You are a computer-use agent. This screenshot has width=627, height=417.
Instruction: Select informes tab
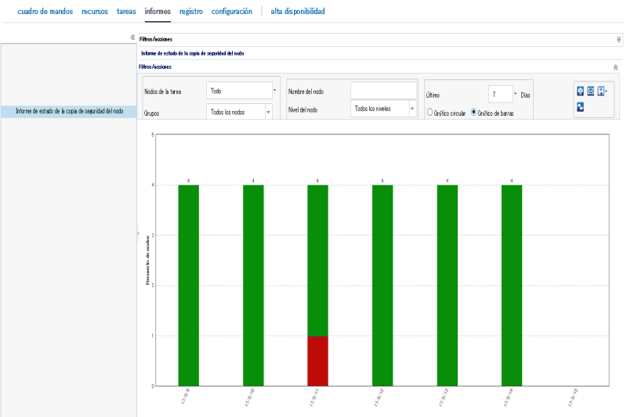pyautogui.click(x=158, y=12)
